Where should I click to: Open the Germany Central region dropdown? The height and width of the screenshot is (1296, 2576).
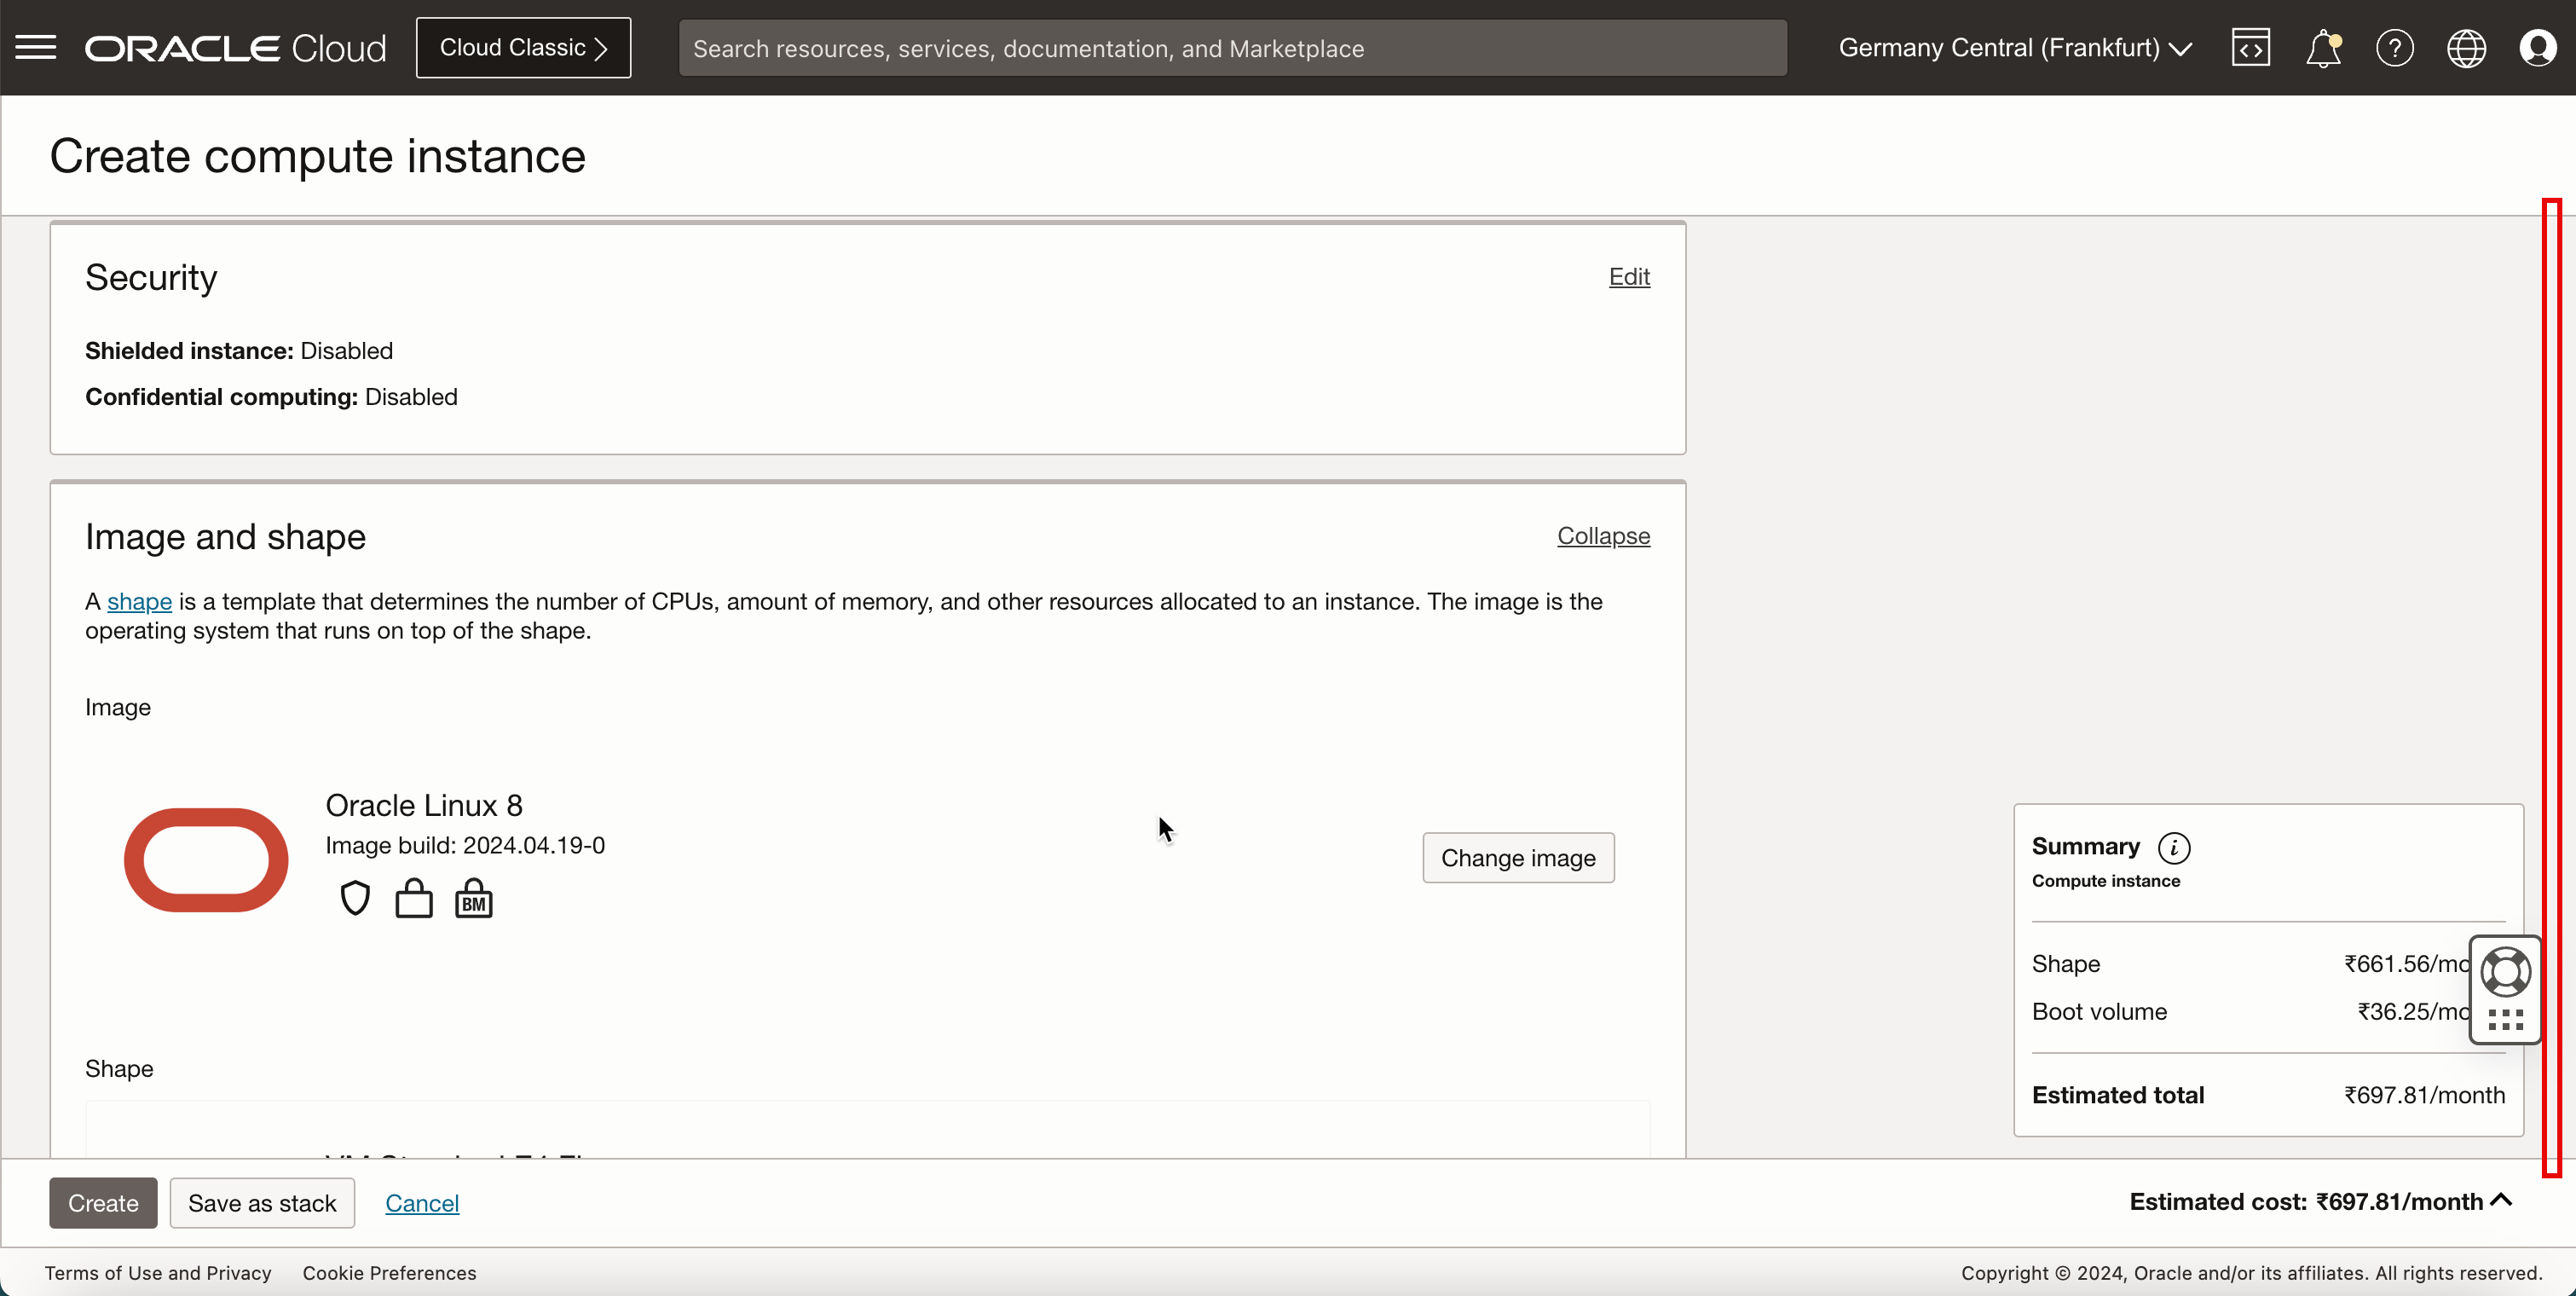pyautogui.click(x=2014, y=47)
